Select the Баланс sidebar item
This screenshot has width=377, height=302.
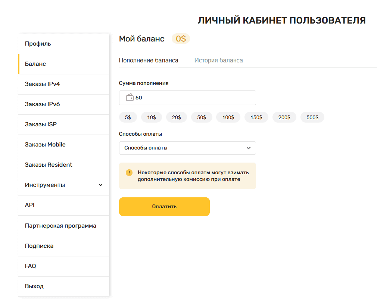(x=64, y=64)
